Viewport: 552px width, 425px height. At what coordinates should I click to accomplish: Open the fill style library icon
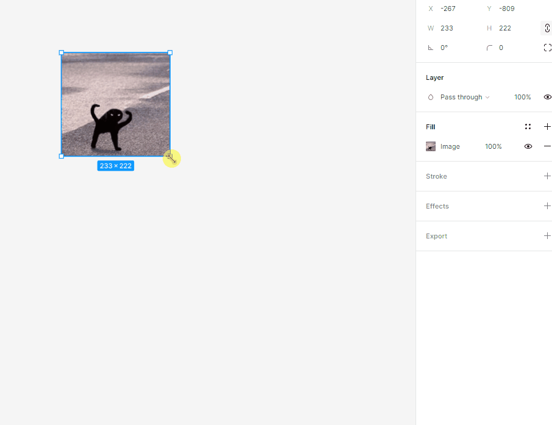coord(528,126)
